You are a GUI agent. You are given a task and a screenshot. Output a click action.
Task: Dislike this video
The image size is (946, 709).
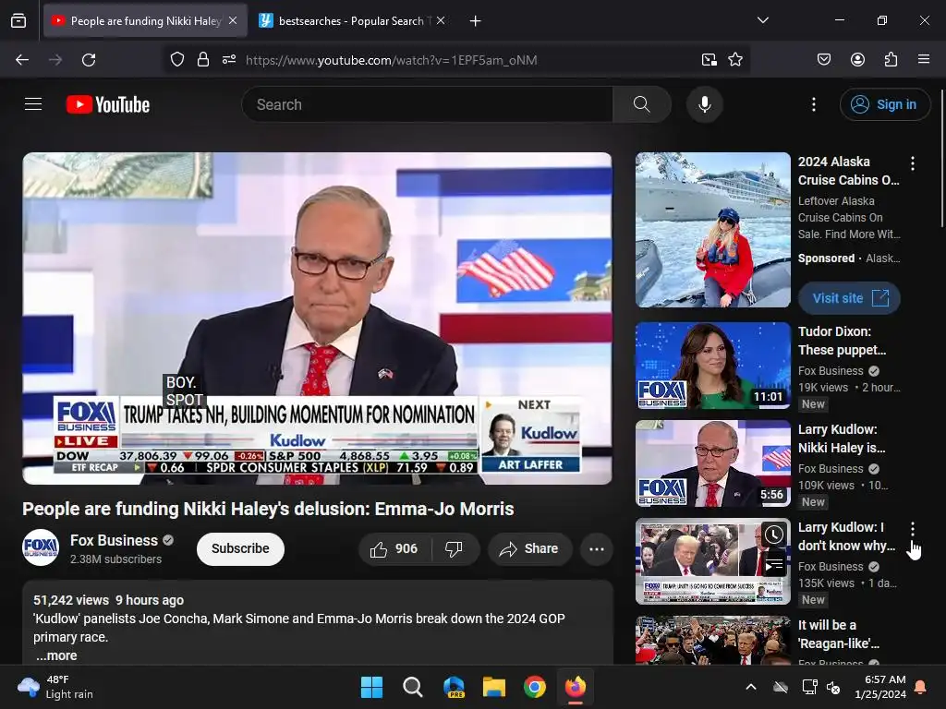click(454, 548)
